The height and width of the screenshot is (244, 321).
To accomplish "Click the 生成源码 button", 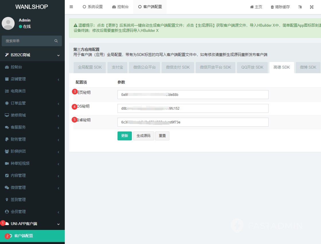I will coord(144,136).
